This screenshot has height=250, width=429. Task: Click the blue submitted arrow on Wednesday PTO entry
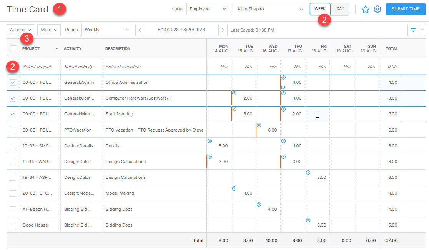tap(258, 125)
